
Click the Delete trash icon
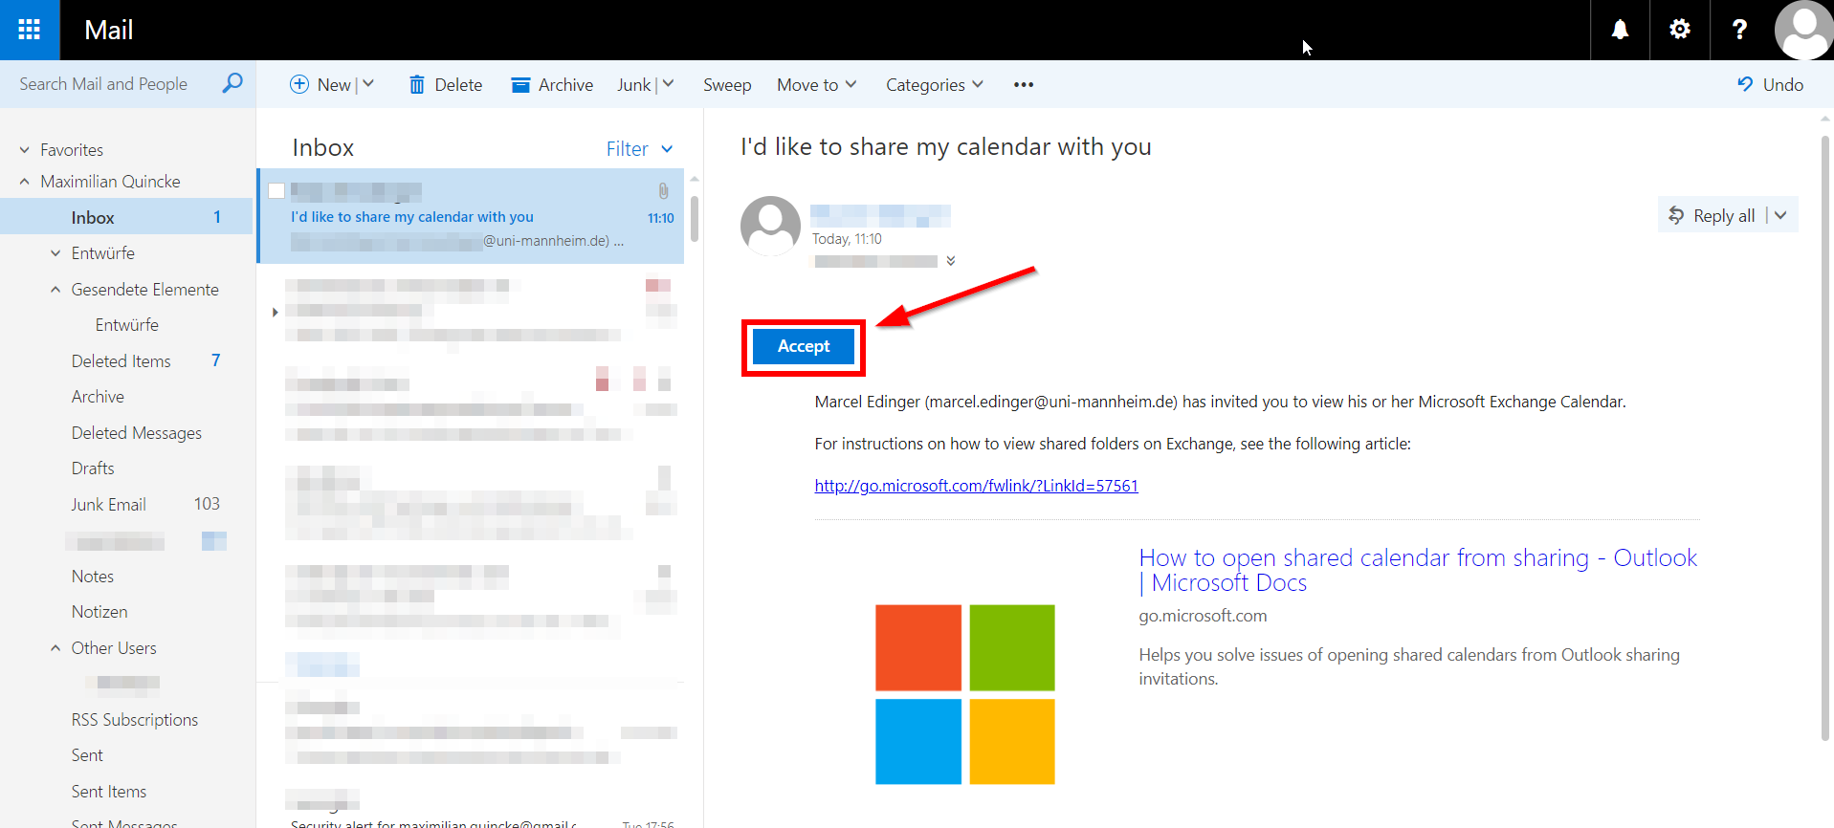click(x=417, y=85)
